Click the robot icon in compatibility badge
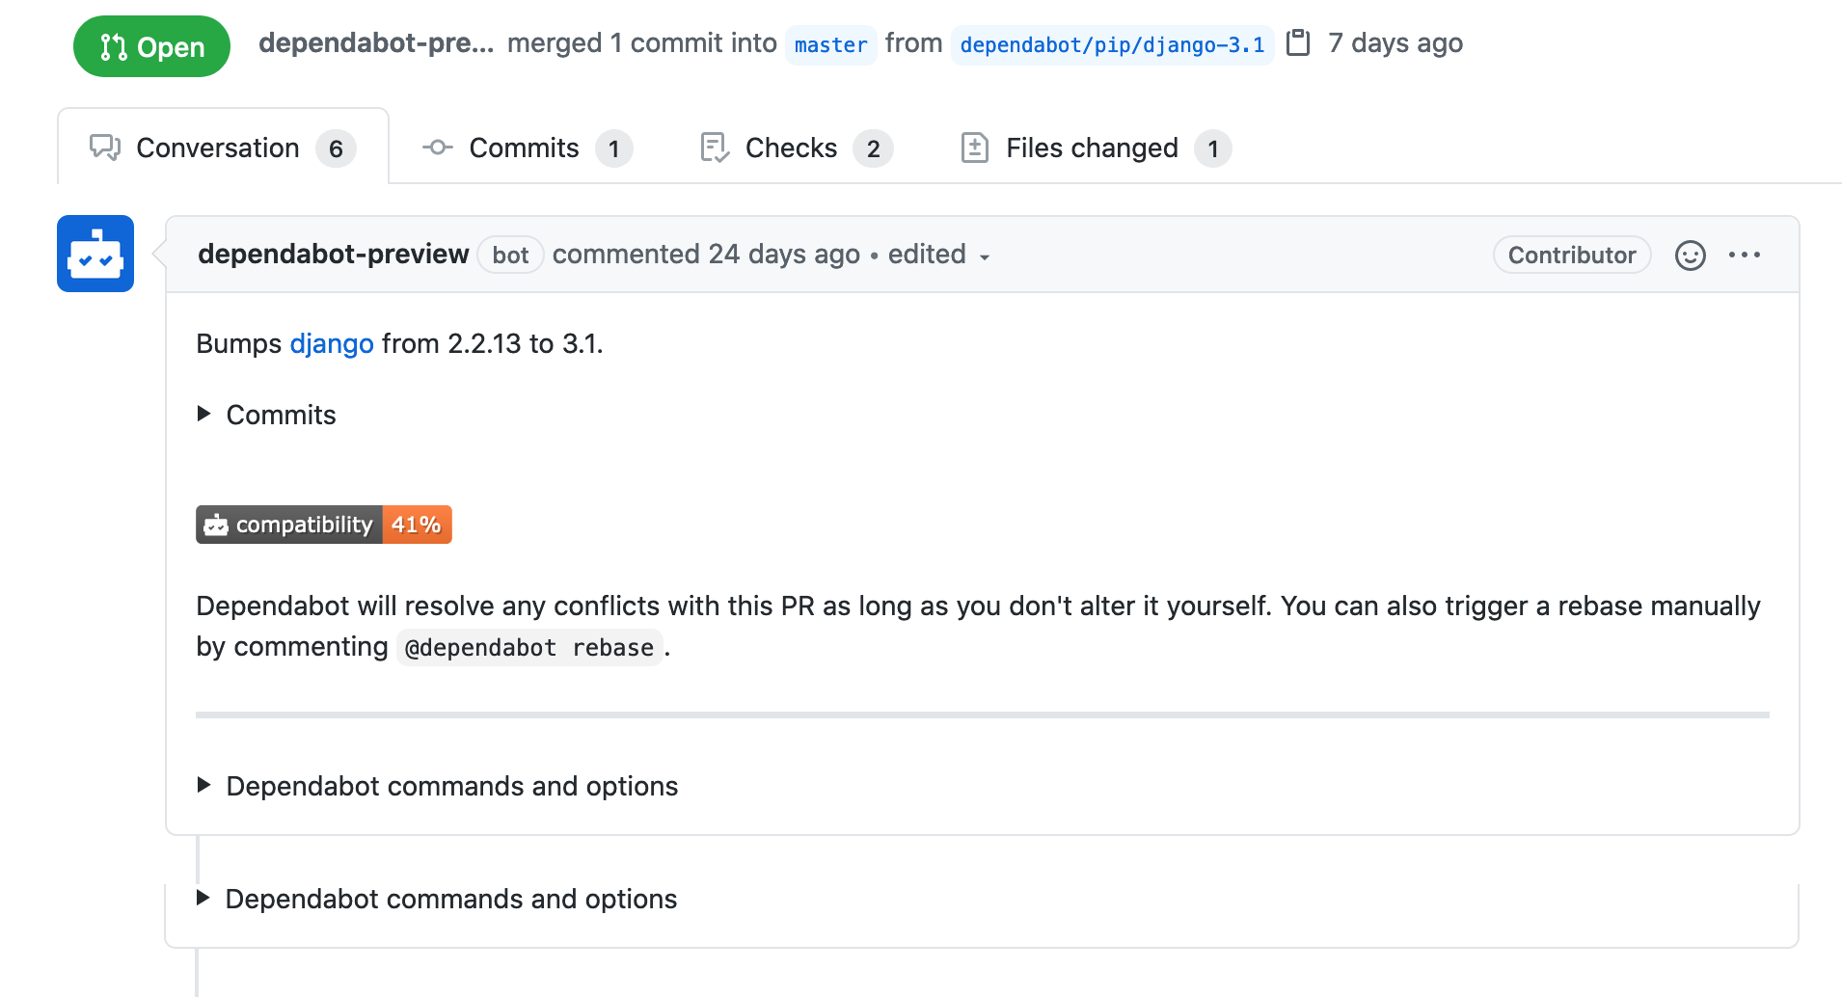The width and height of the screenshot is (1842, 997). point(216,525)
